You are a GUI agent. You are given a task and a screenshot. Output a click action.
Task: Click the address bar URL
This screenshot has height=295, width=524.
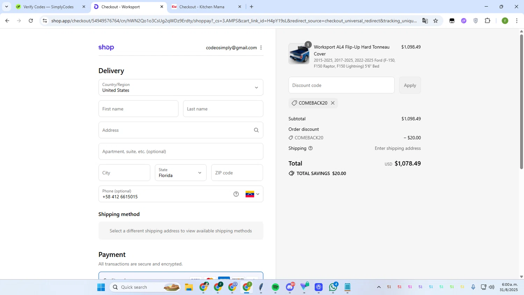(234, 21)
